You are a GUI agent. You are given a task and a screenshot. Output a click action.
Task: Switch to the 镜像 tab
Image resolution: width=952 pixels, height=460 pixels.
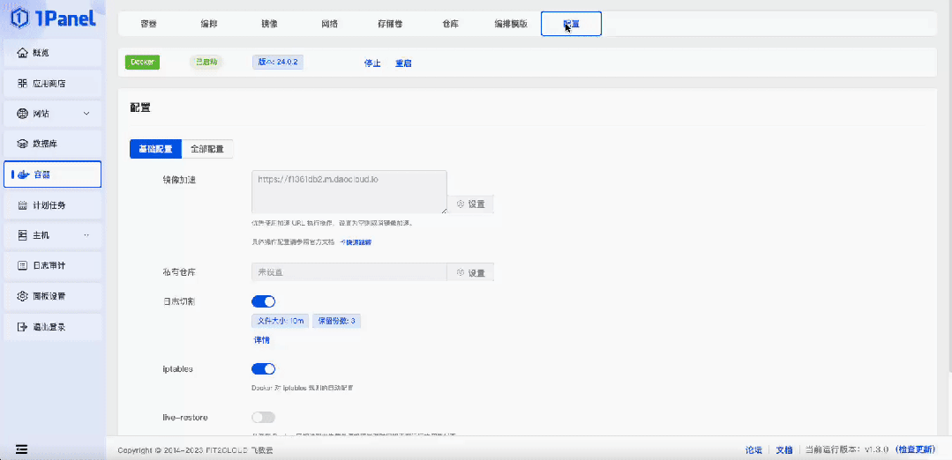(270, 25)
